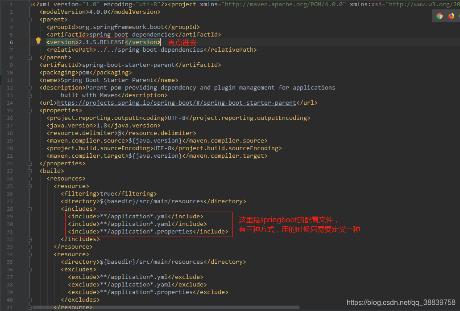Click fold marker at closing excludes tag

click(29, 300)
